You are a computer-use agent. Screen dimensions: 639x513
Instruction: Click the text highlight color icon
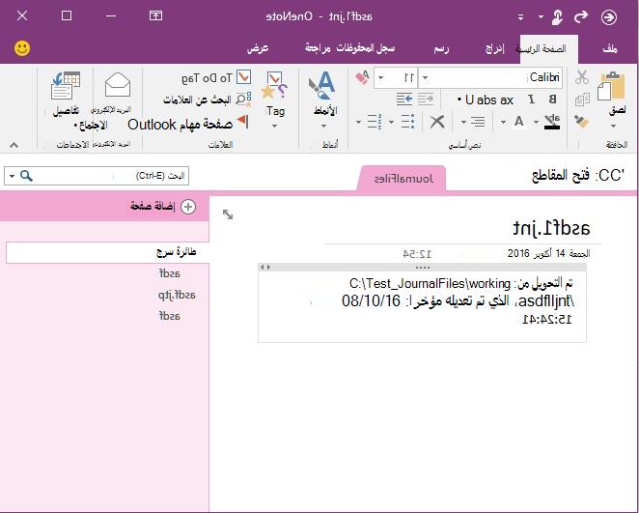coord(552,121)
